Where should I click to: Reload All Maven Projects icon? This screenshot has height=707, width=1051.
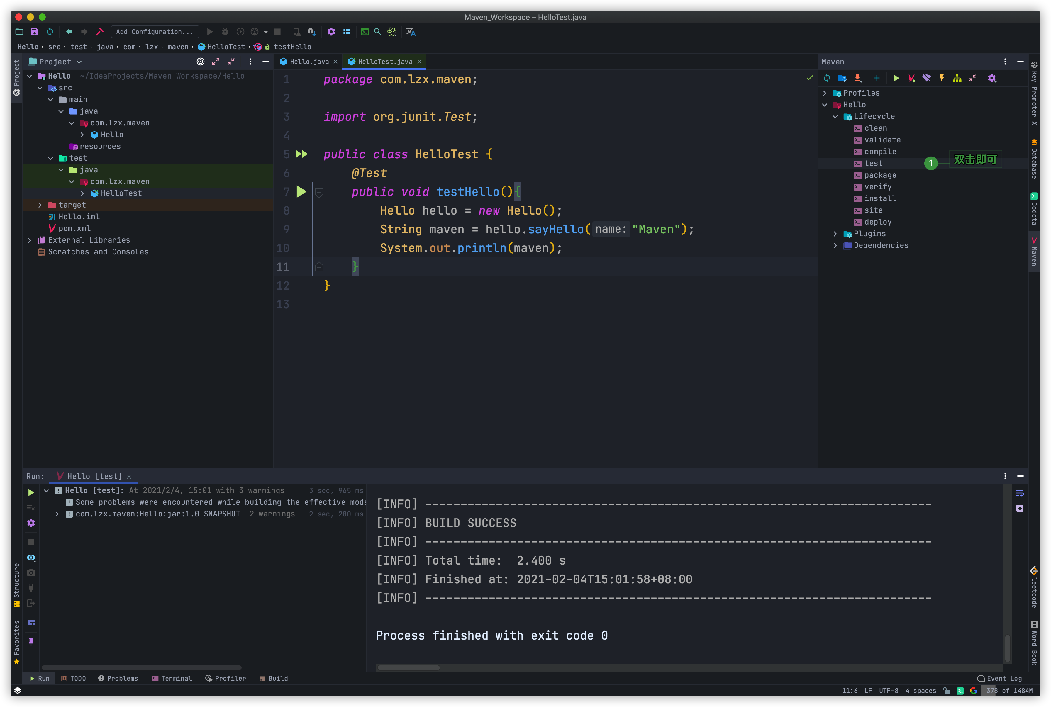tap(826, 78)
